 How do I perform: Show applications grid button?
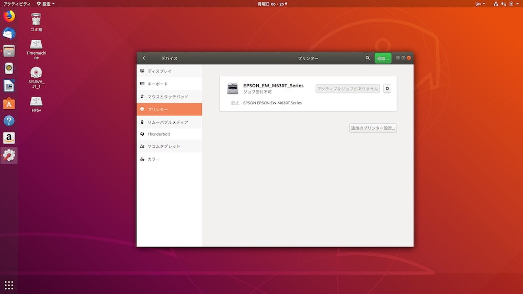click(9, 285)
